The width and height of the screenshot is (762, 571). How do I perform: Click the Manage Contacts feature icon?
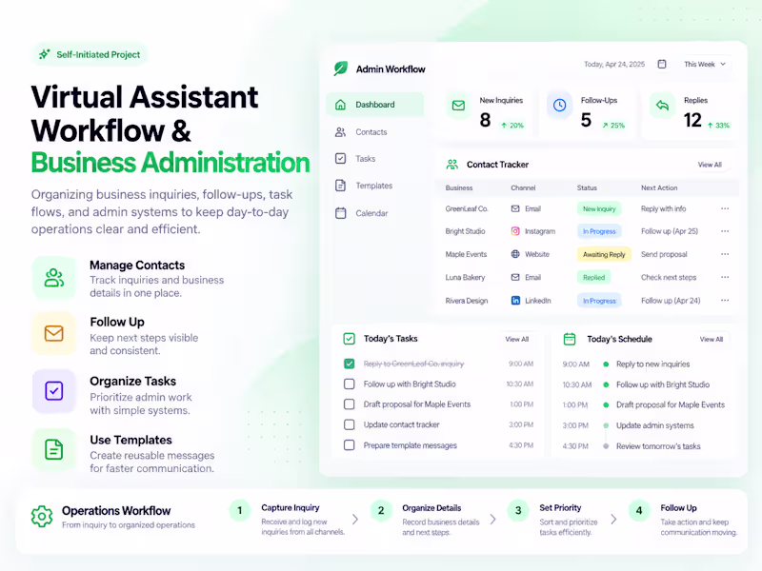(54, 278)
